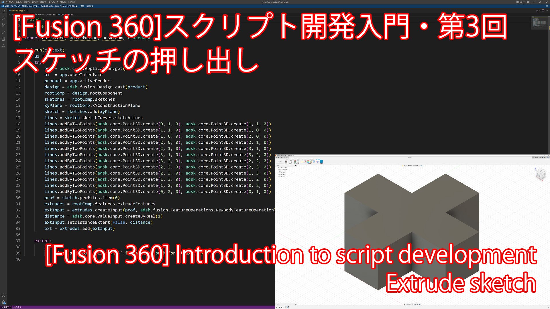Close the ExtrudeTest.py tab
This screenshot has height=309, width=550.
tap(27, 11)
